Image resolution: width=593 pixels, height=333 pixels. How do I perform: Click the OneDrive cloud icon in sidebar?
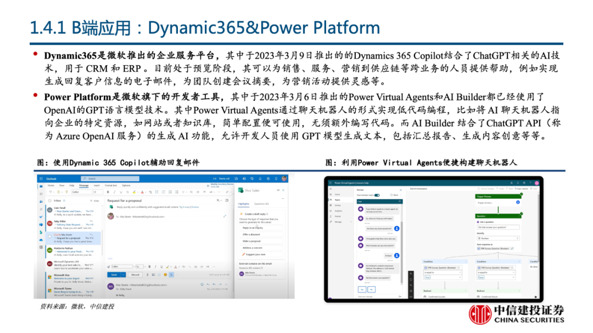41,240
